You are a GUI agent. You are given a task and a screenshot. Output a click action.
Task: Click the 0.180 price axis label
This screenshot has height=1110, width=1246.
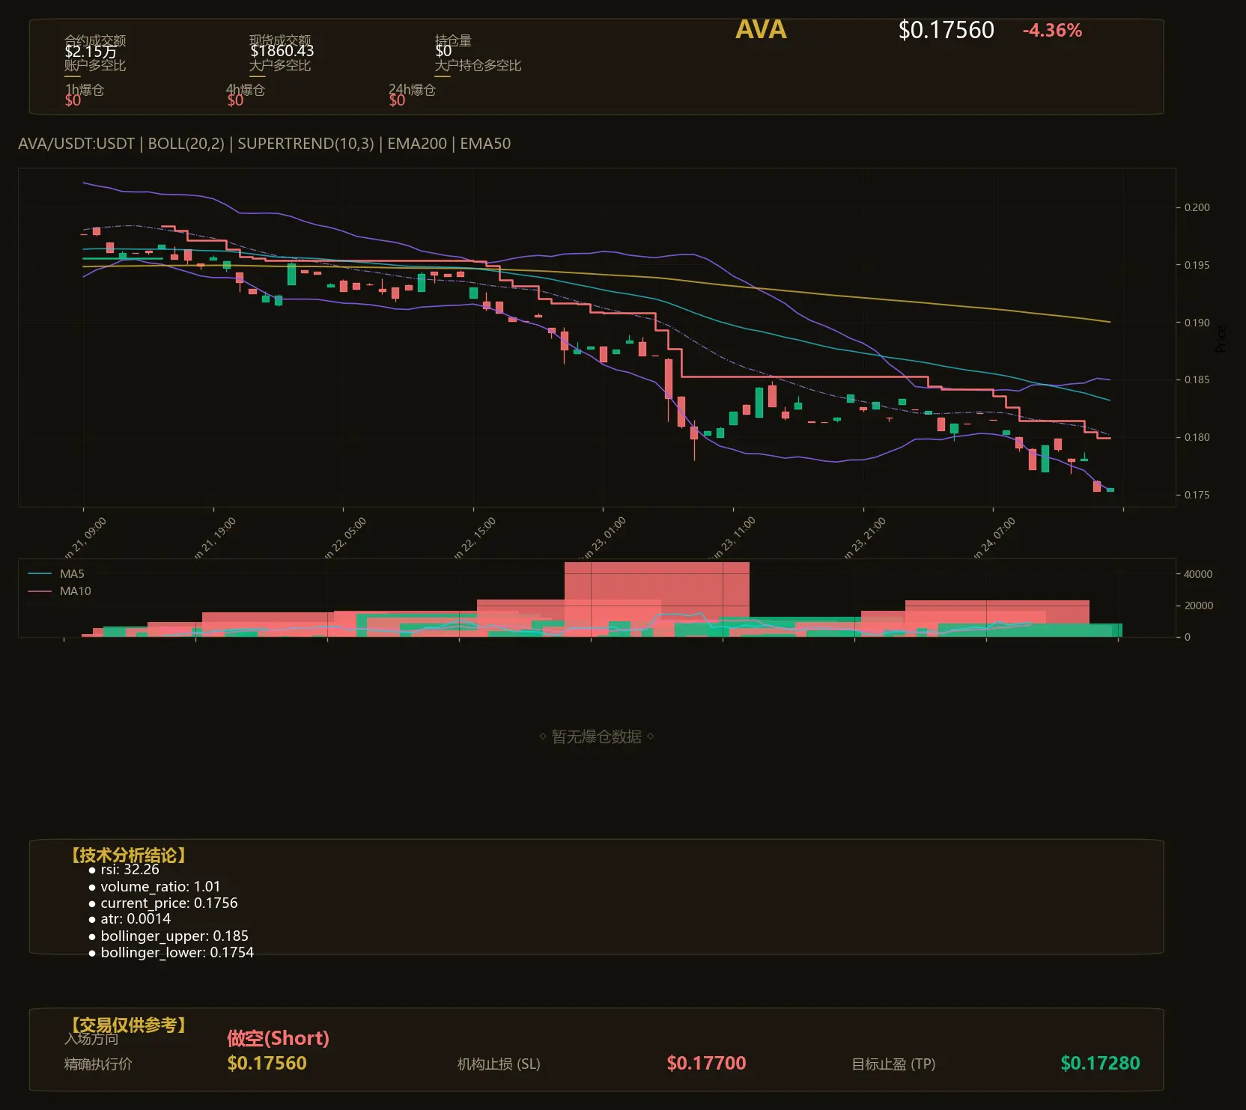tap(1197, 437)
